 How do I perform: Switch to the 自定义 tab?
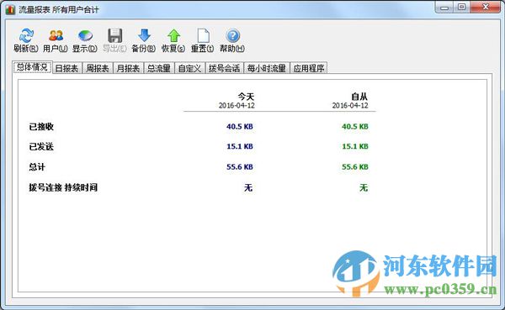(189, 68)
